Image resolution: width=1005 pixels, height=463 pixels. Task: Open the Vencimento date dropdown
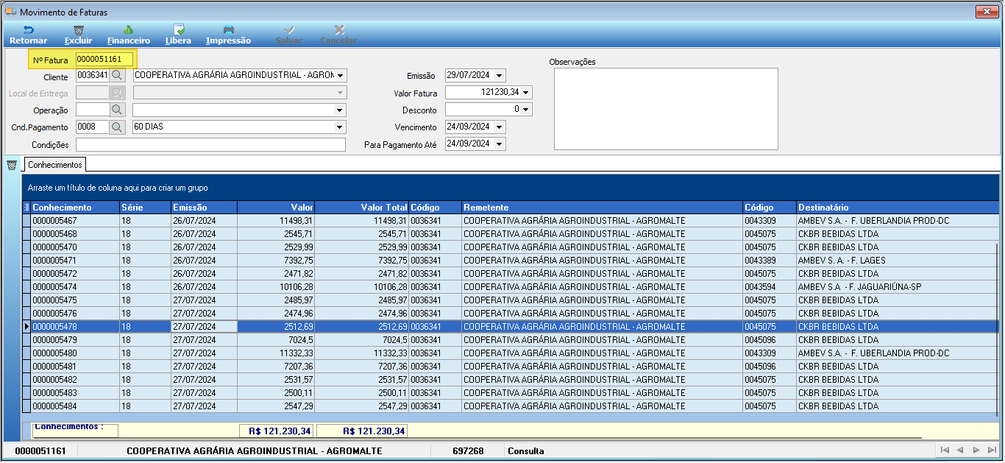[x=500, y=127]
